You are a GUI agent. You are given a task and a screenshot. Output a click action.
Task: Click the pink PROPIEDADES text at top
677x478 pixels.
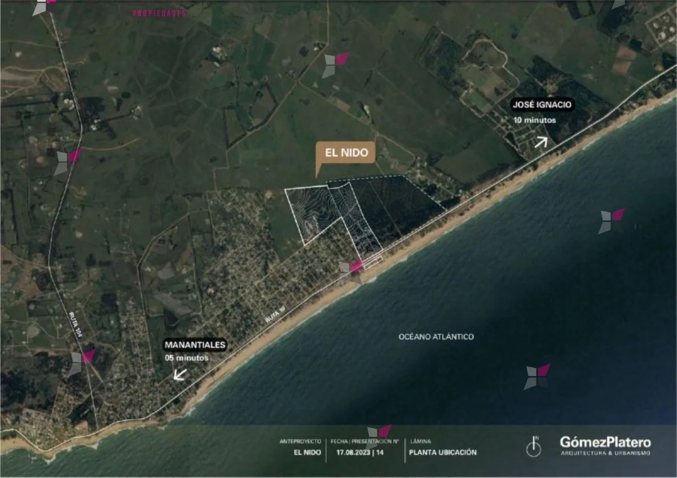pos(159,14)
